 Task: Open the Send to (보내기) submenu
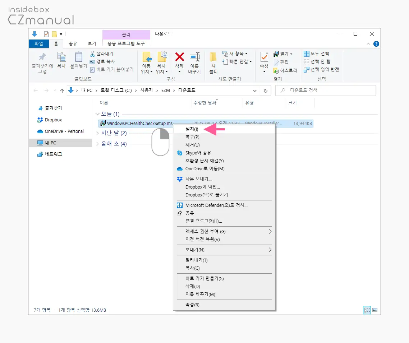(x=224, y=250)
